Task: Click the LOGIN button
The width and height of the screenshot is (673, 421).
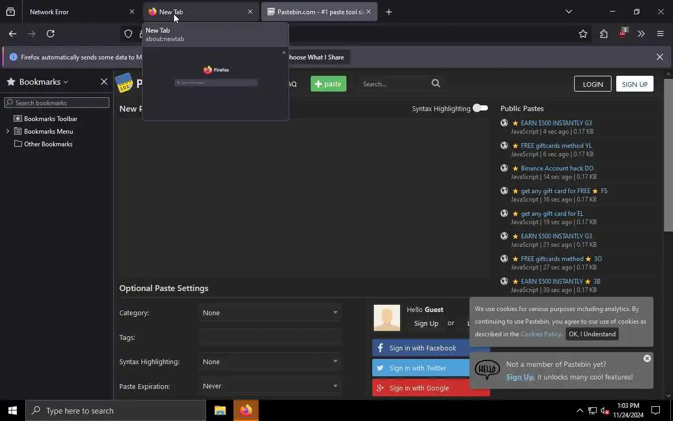Action: click(593, 84)
